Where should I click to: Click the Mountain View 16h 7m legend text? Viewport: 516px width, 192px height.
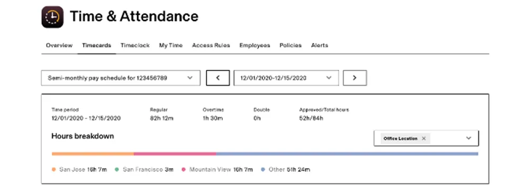(x=221, y=170)
